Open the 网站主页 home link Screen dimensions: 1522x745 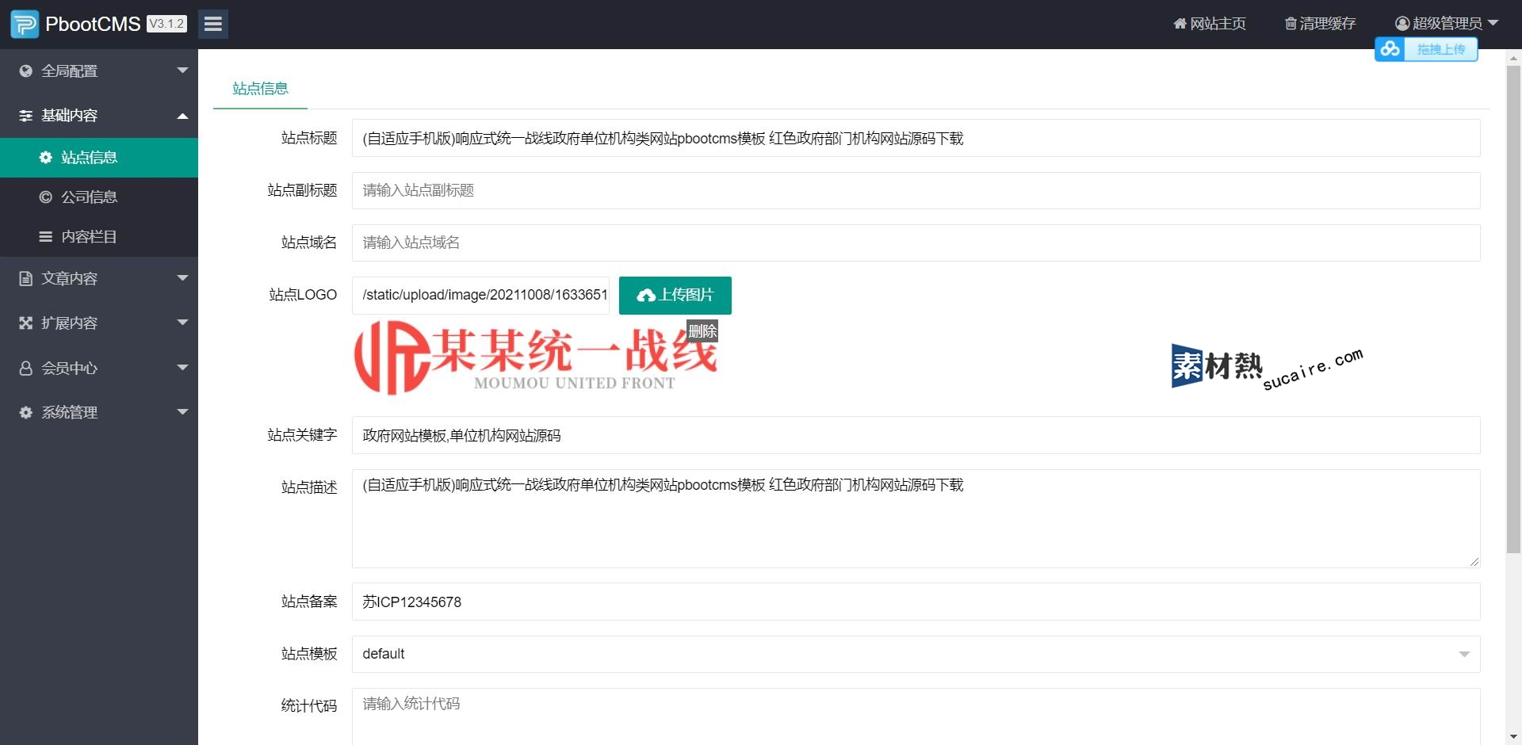1210,24
